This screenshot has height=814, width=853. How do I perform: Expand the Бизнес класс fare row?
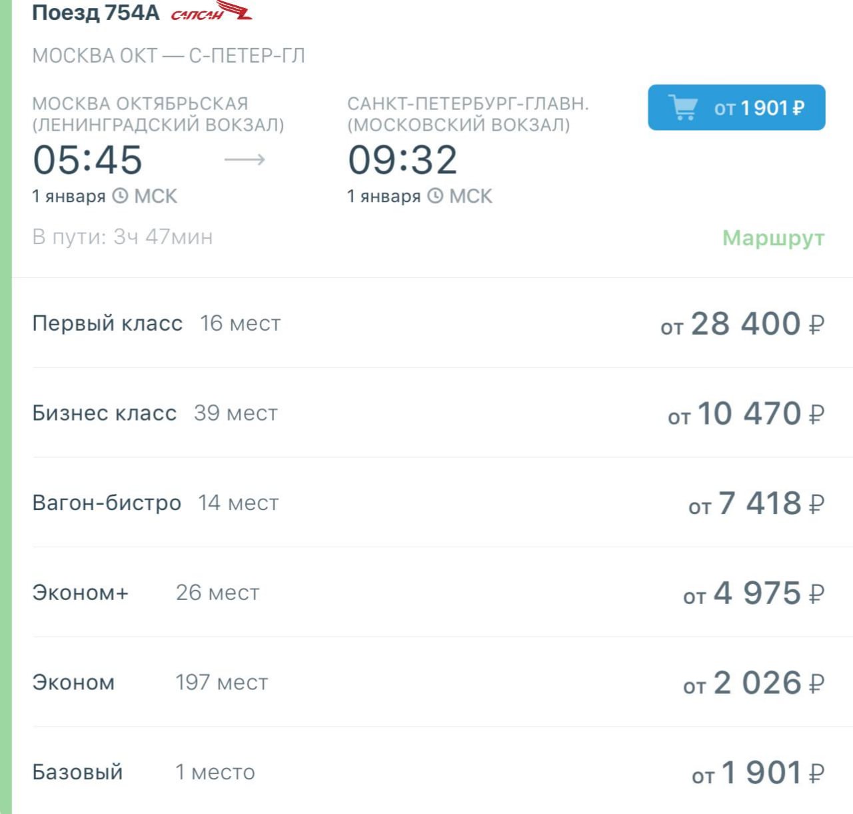104,413
